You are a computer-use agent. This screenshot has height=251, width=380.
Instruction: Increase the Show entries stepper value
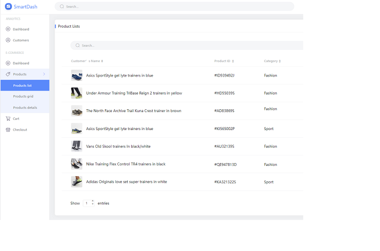(92, 201)
